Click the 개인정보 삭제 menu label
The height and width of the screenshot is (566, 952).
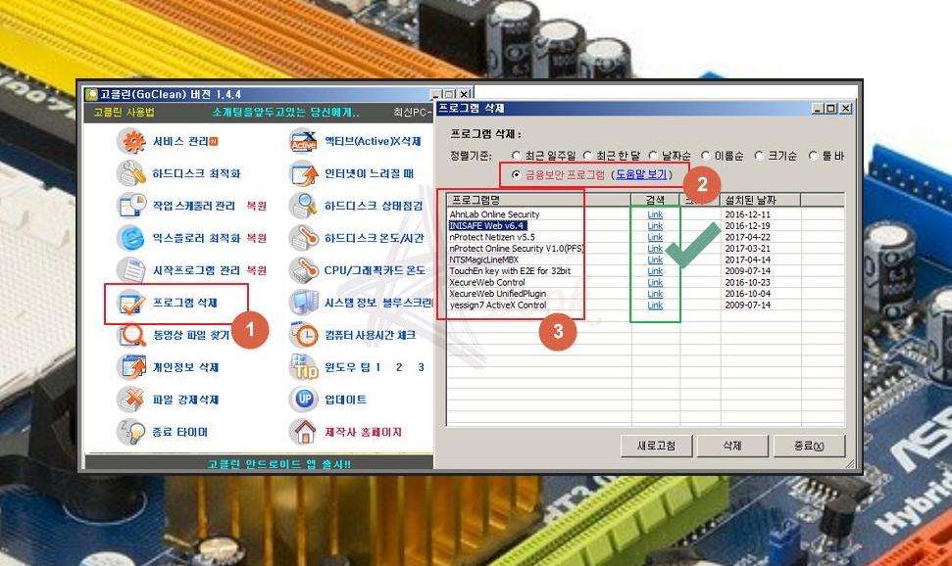click(185, 367)
